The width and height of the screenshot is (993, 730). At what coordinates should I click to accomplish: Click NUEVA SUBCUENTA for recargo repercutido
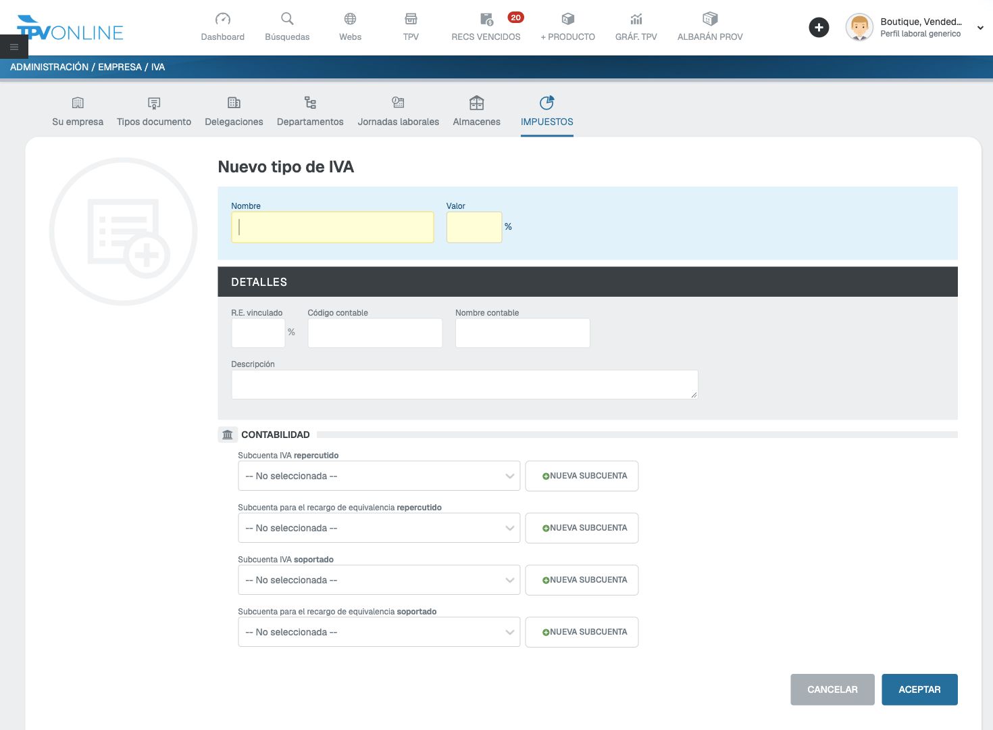pyautogui.click(x=582, y=528)
